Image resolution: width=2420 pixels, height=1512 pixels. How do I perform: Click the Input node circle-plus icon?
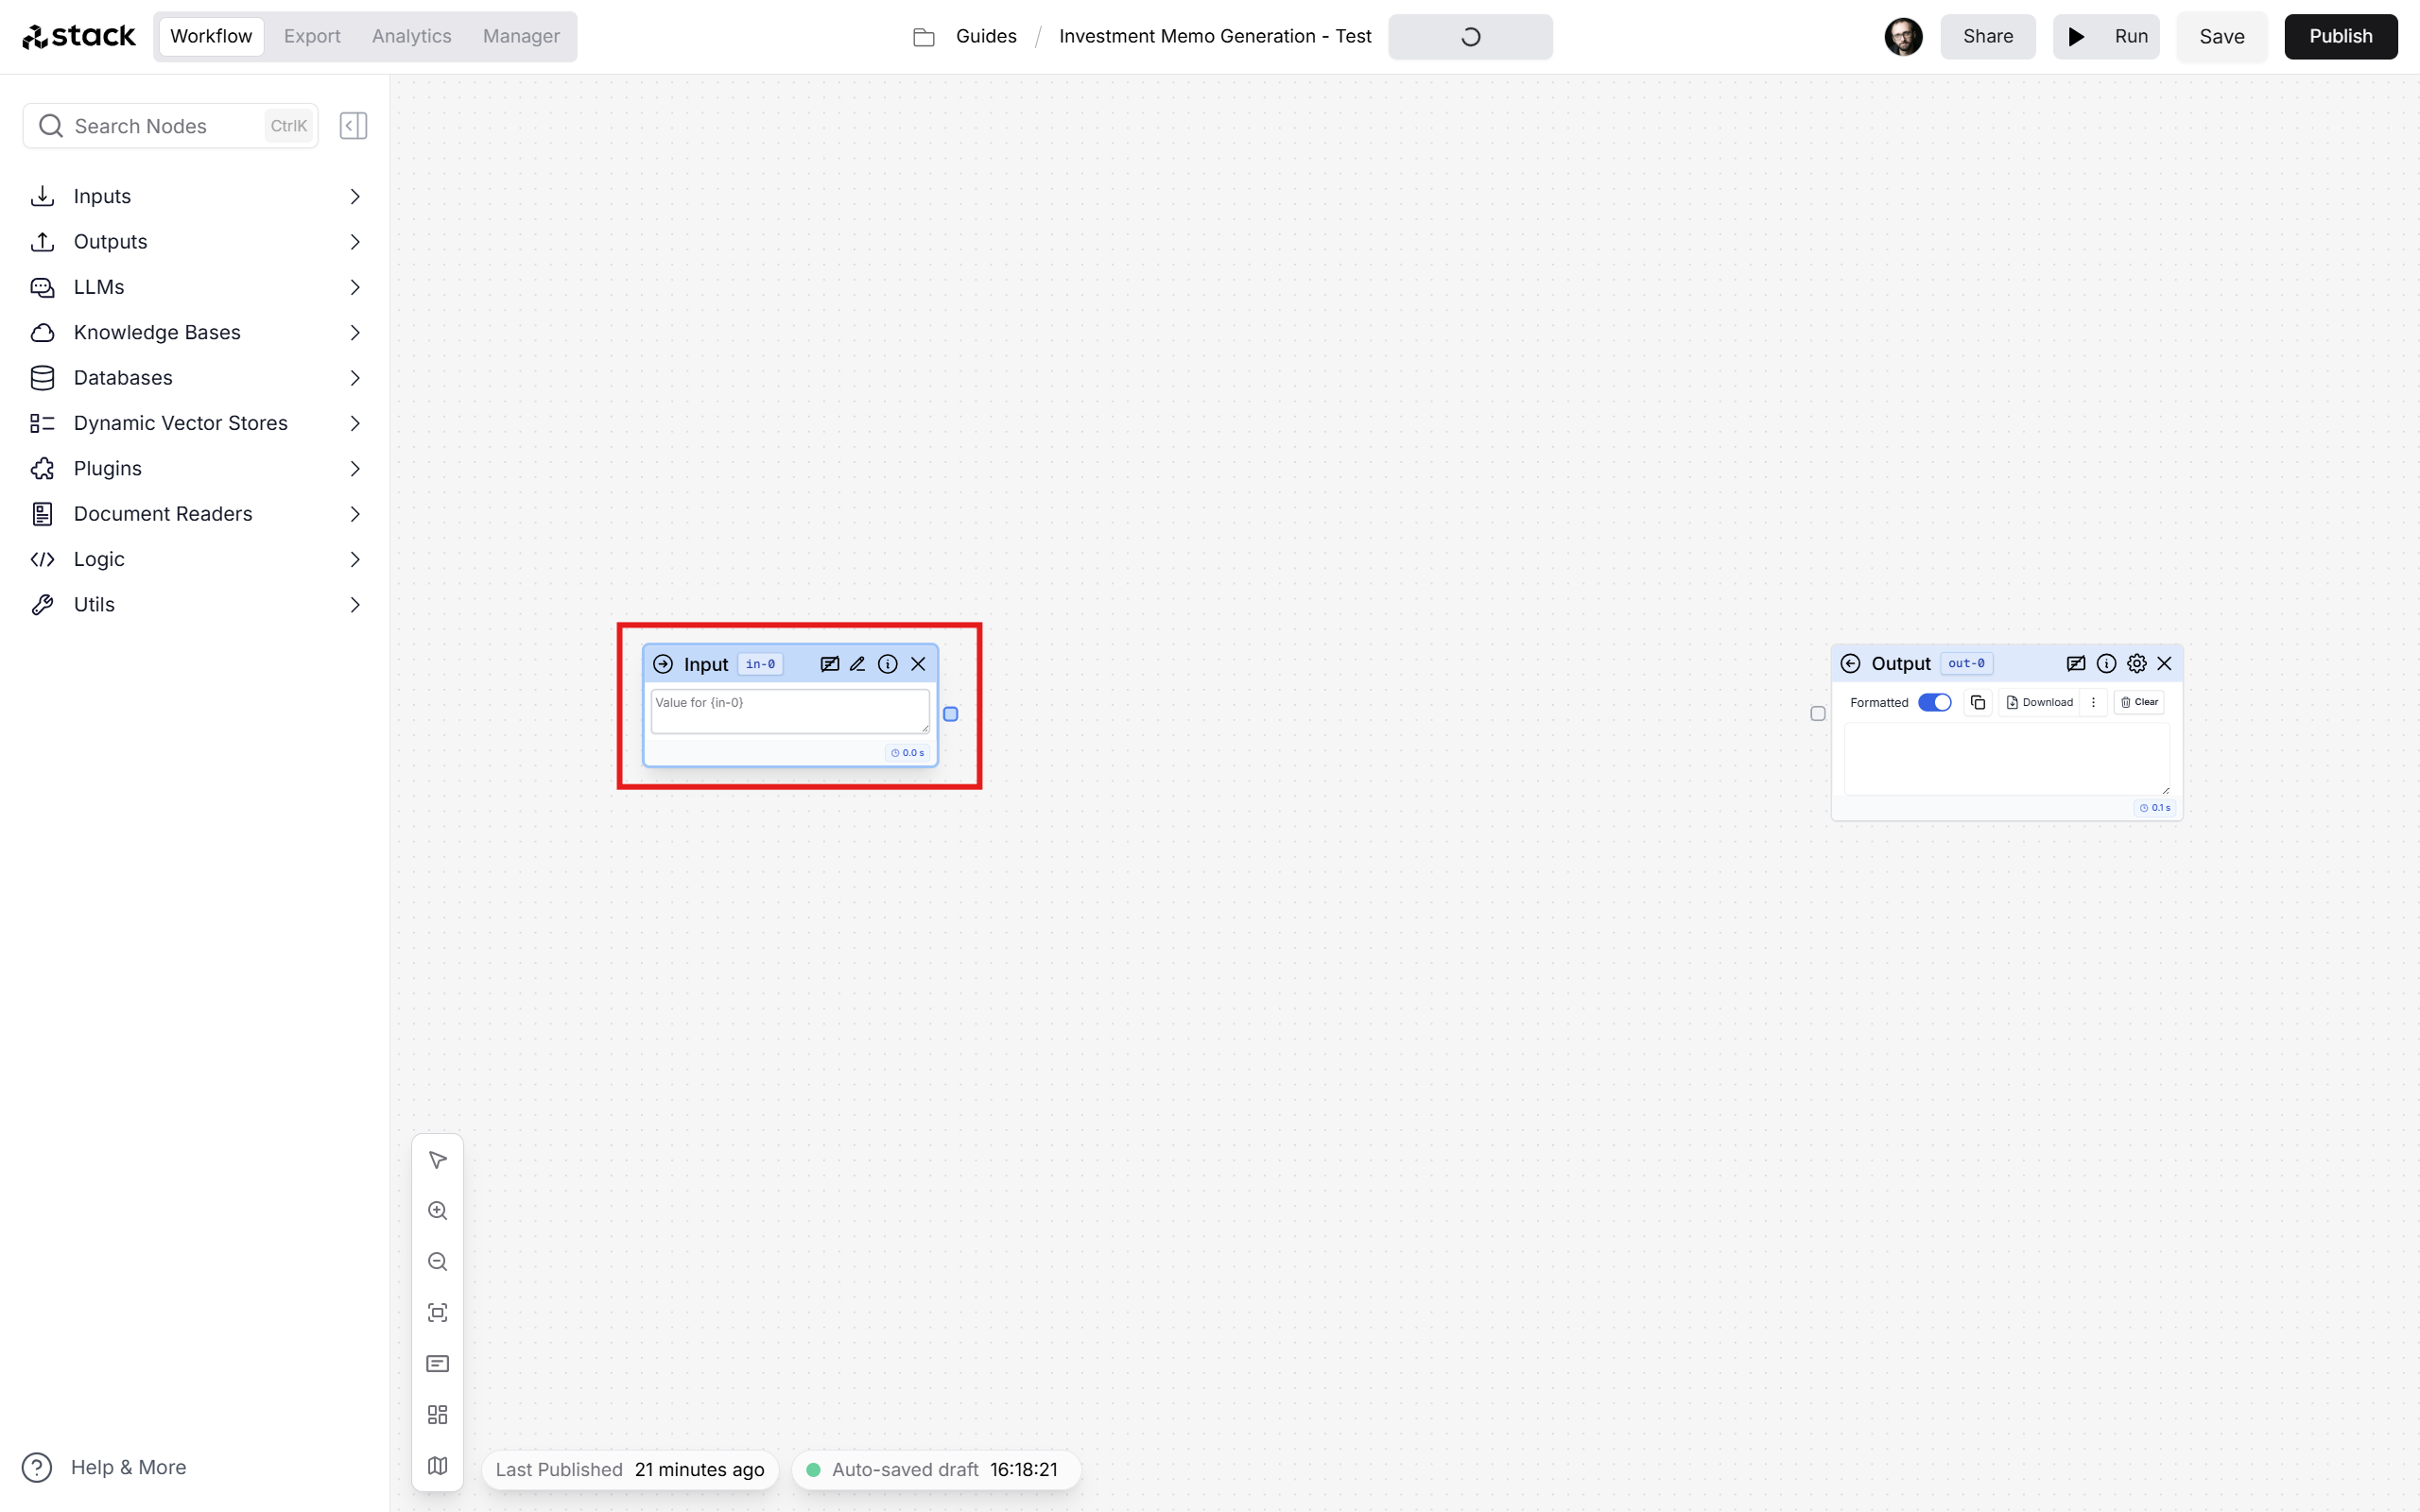pyautogui.click(x=662, y=663)
